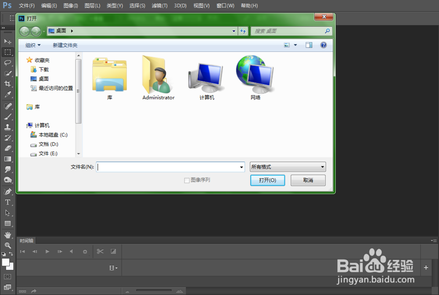
Task: Click the 打开 button
Action: [x=267, y=180]
